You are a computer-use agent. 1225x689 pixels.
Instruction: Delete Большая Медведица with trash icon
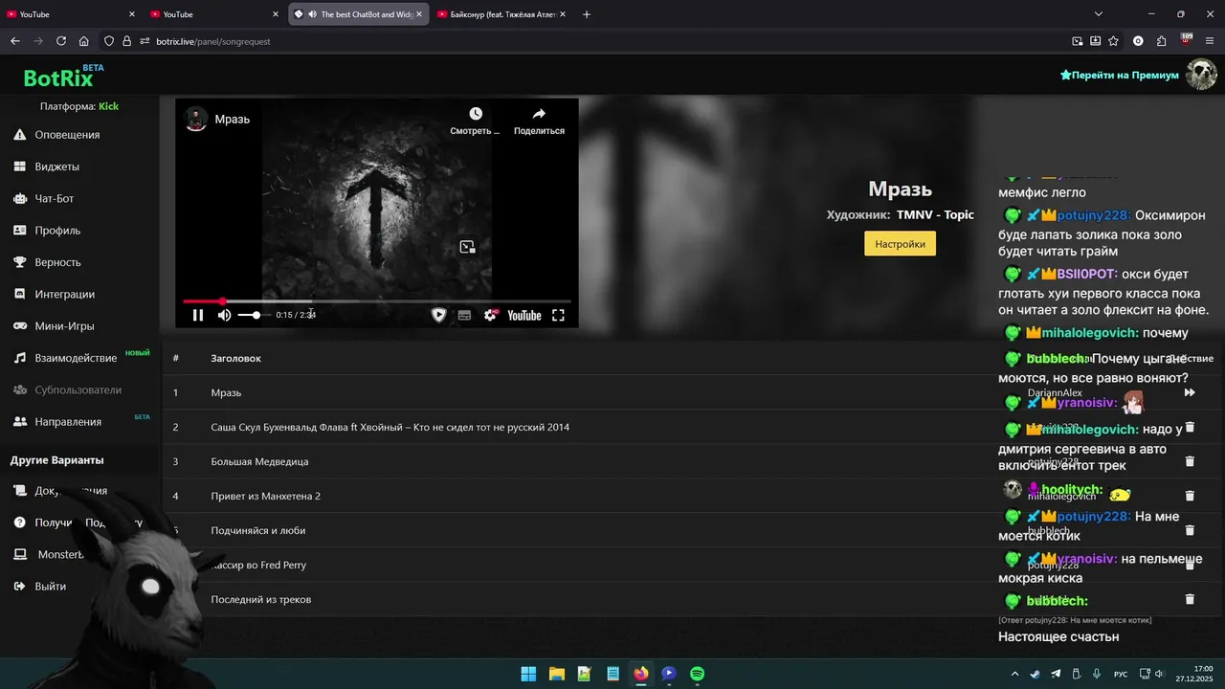[1190, 461]
